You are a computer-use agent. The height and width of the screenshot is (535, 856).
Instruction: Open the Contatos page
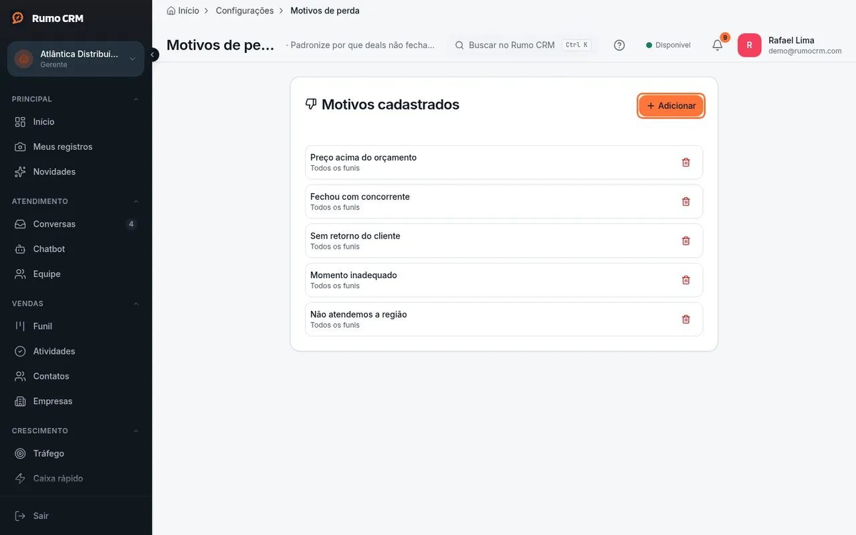(x=76, y=377)
